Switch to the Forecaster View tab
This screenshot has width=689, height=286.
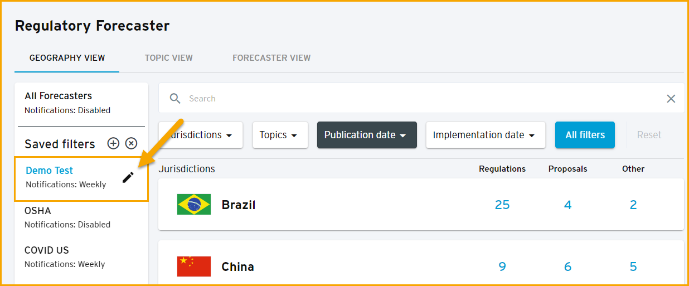[x=271, y=58]
